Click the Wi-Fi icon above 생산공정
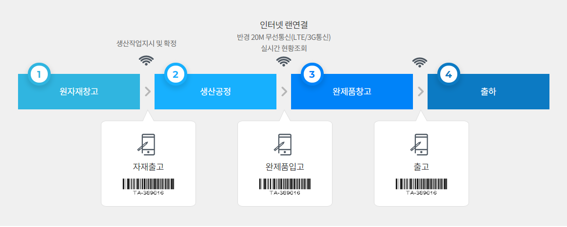 click(x=146, y=61)
